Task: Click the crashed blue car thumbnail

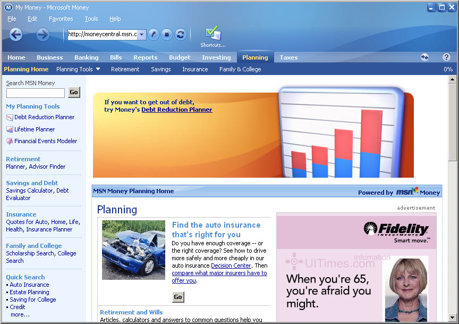Action: pos(133,250)
